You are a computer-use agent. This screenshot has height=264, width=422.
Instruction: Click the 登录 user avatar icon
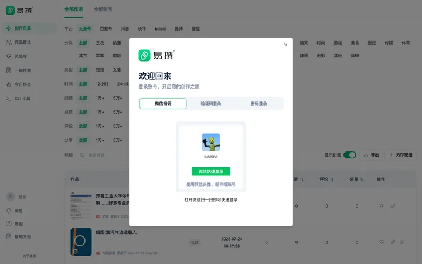tap(11, 197)
